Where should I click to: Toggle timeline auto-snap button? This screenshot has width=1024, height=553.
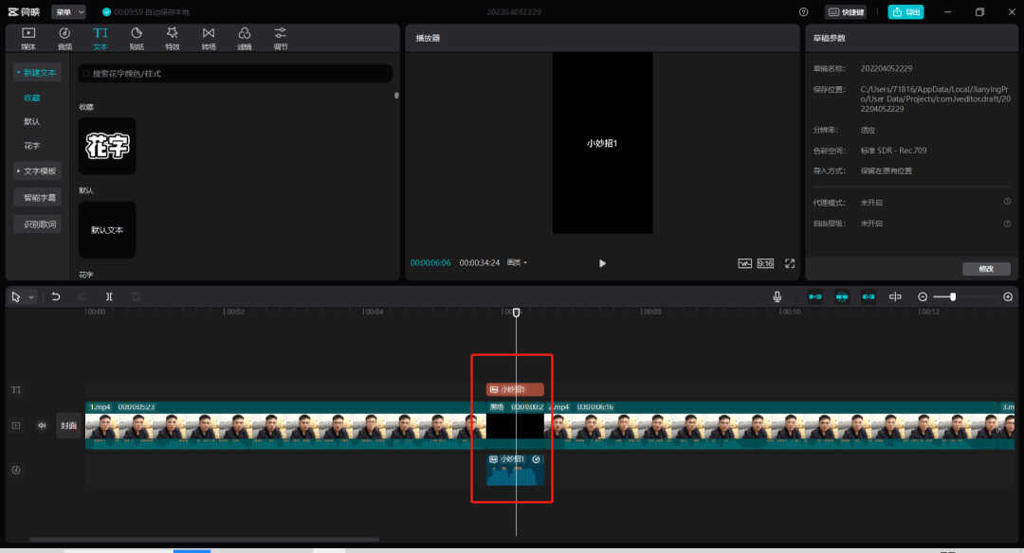[842, 296]
